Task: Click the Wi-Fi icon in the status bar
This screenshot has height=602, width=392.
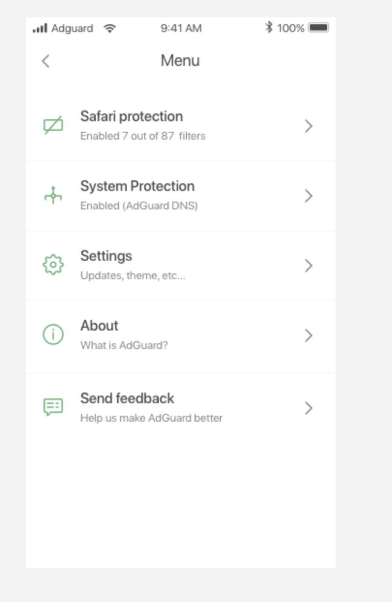Action: click(x=110, y=28)
